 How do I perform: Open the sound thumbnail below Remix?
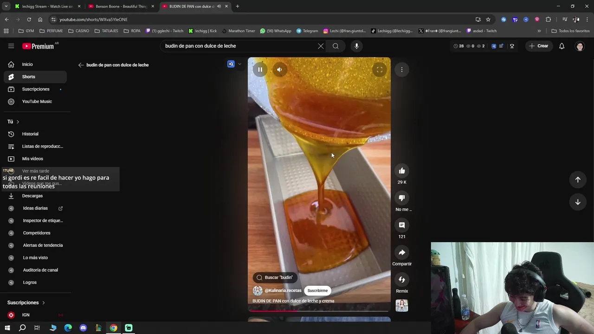[x=402, y=305]
